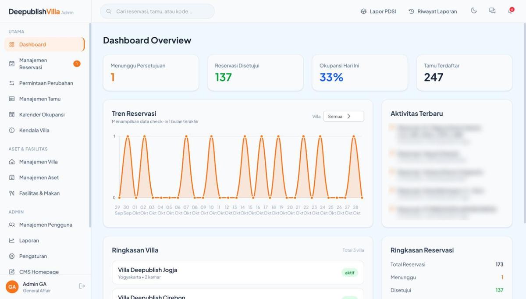Click Dashboard grid icon
Screen dimensions: 526x299
12,44
